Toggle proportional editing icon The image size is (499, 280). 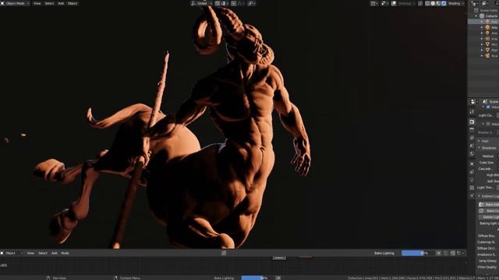[234, 3]
